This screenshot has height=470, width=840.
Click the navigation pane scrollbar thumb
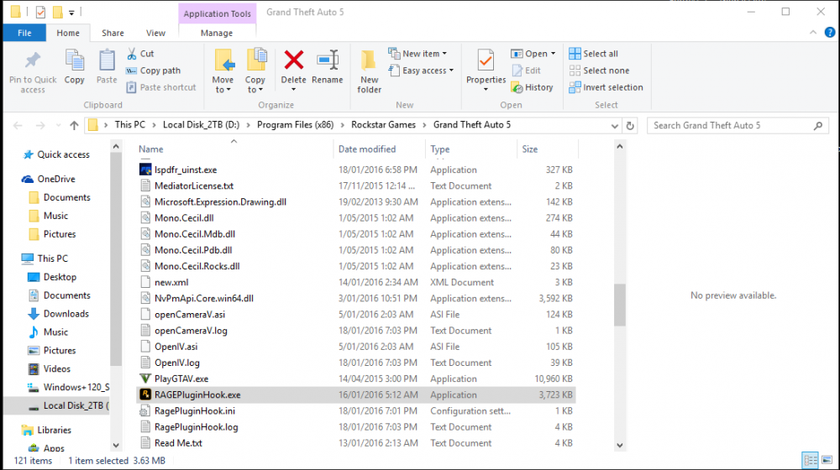[116, 259]
